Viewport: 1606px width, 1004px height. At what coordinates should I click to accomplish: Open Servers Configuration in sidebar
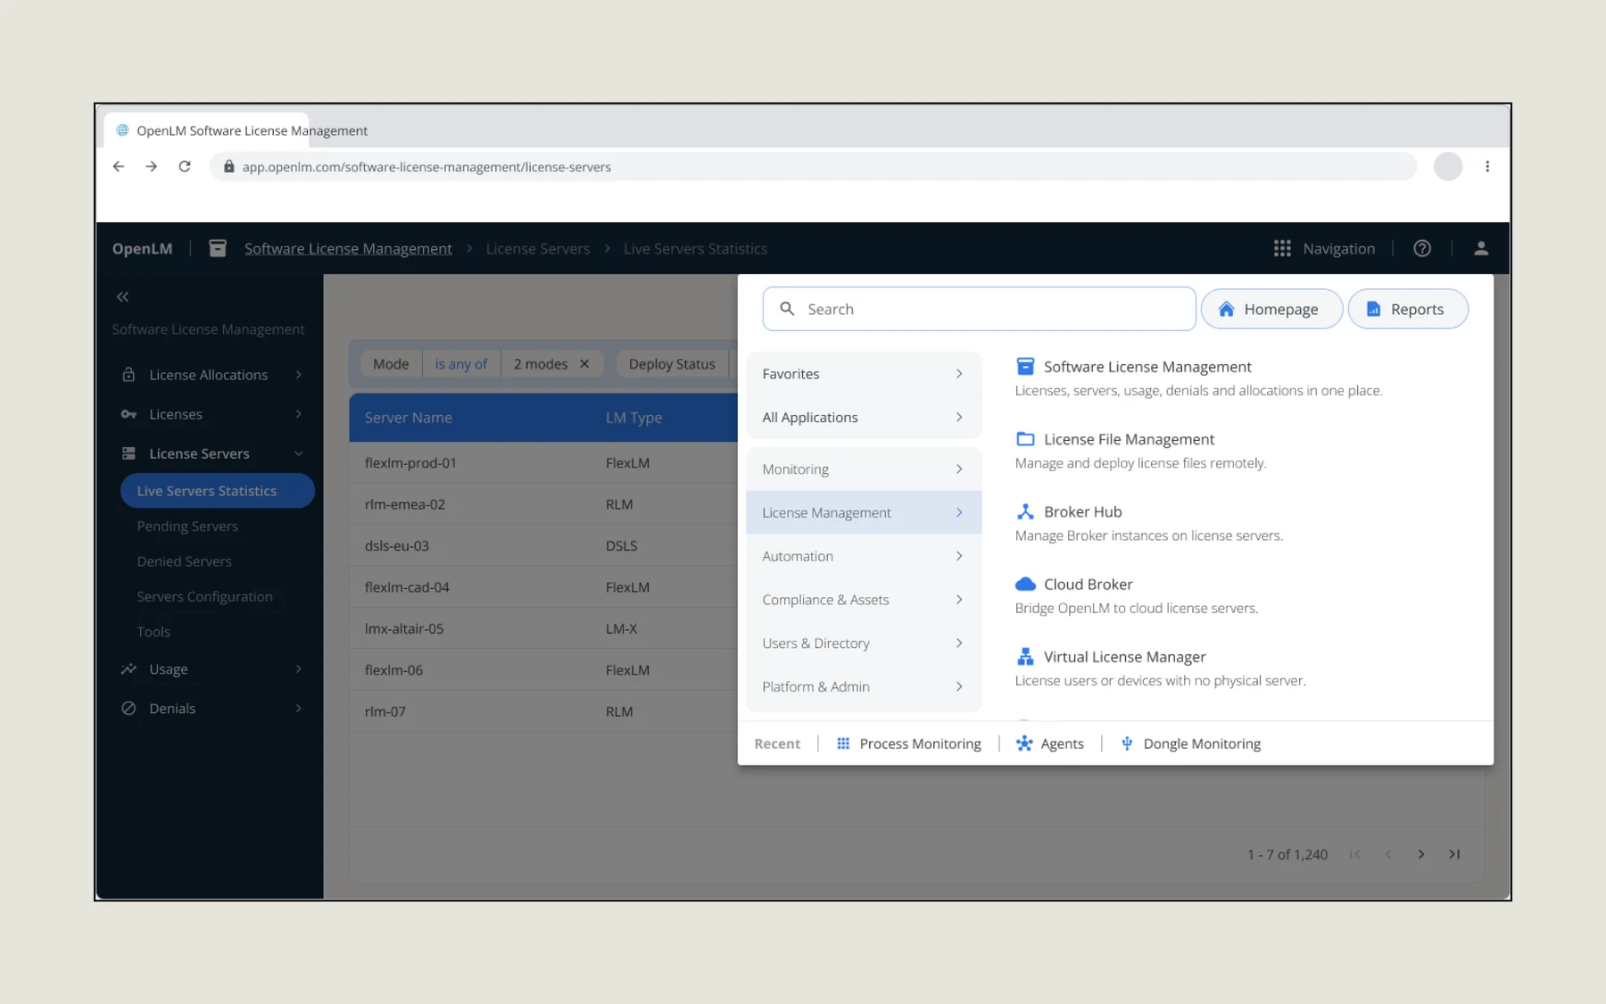[x=204, y=597]
